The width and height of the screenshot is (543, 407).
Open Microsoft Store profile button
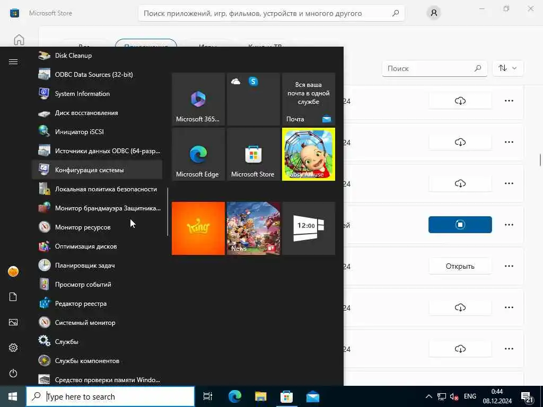click(x=434, y=13)
